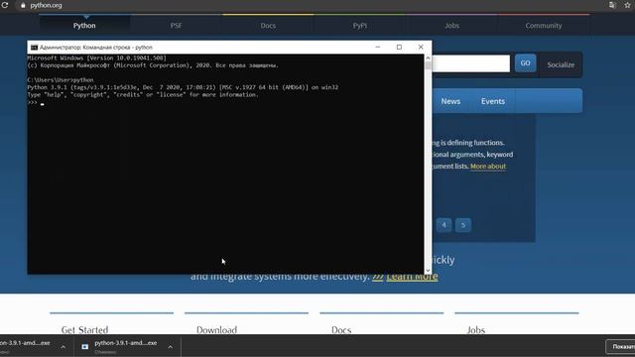The image size is (635, 357).
Task: Open the PSF navigation tab
Action: pos(177,26)
